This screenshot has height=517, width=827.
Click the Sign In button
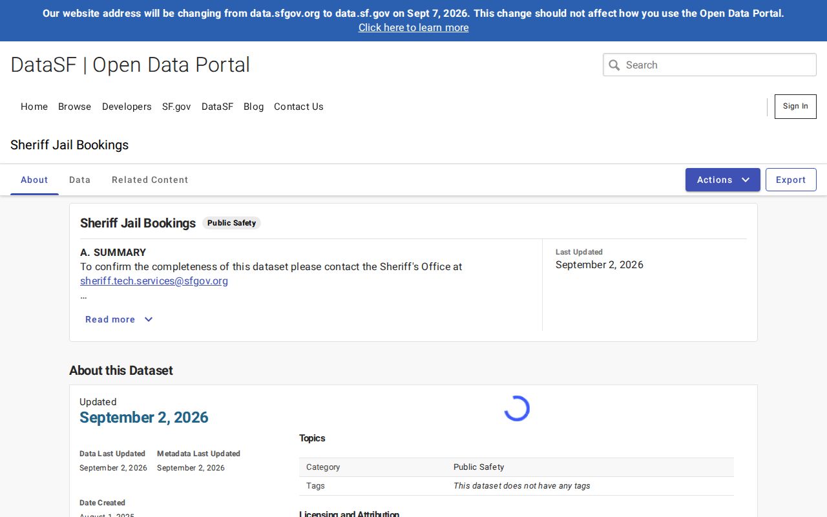pyautogui.click(x=795, y=107)
